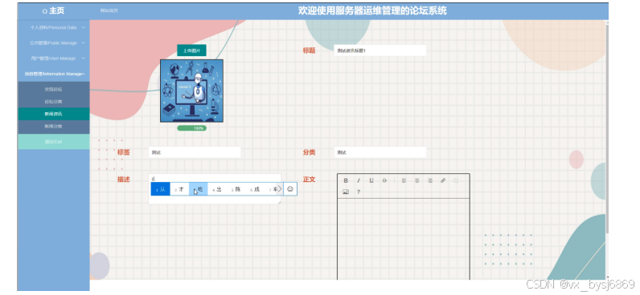Screen dimensions: 640x295
Task: Select IME candidate 2 才
Action: [179, 189]
